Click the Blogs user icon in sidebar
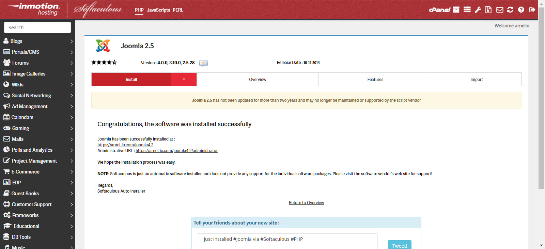 click(6, 41)
